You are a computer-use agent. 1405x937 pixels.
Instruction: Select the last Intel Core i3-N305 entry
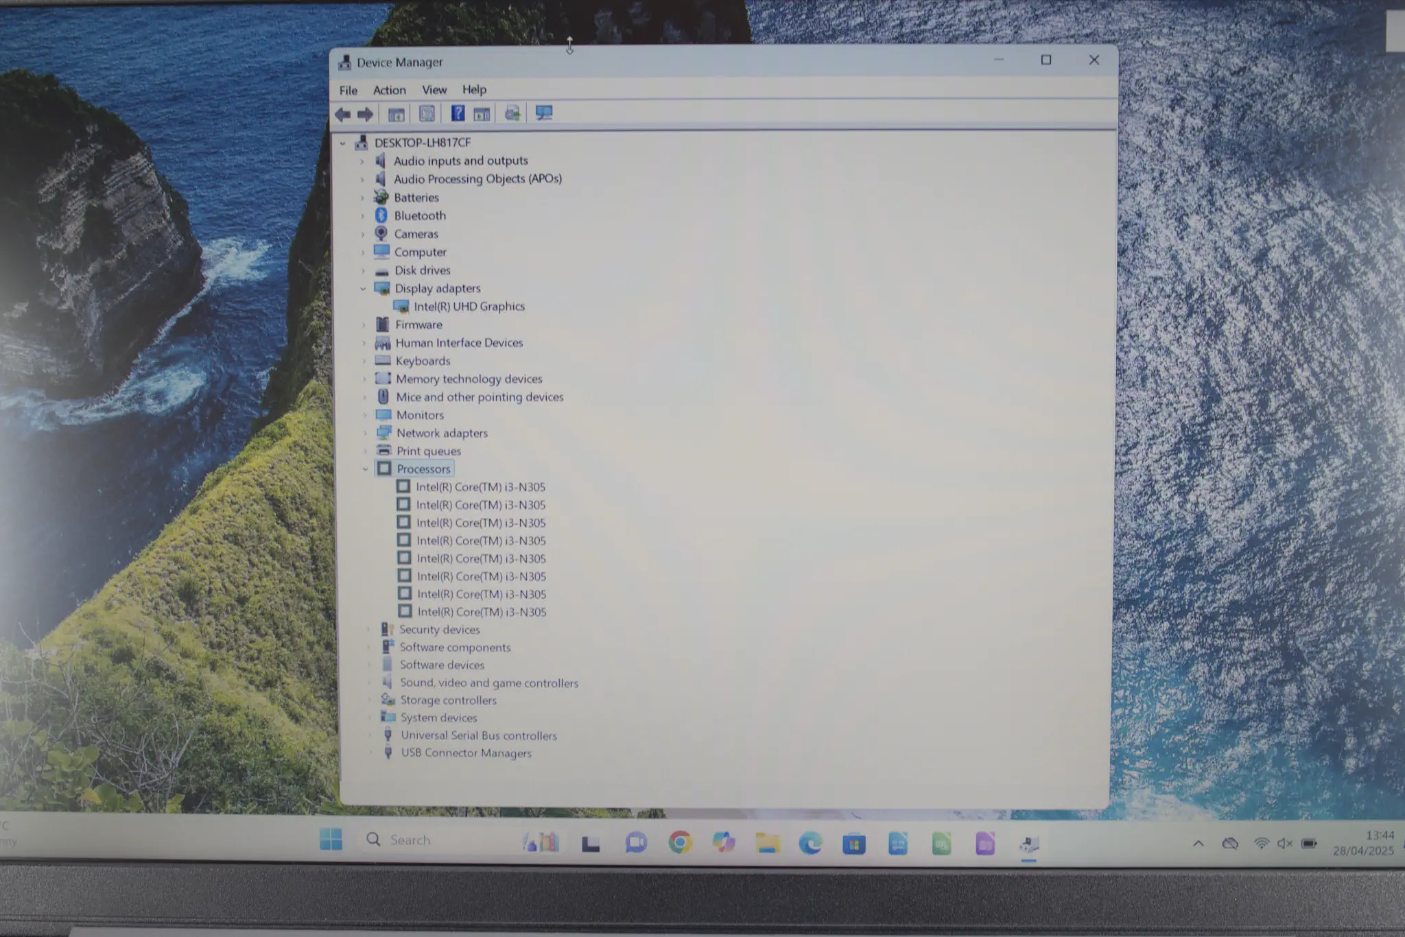pos(482,612)
